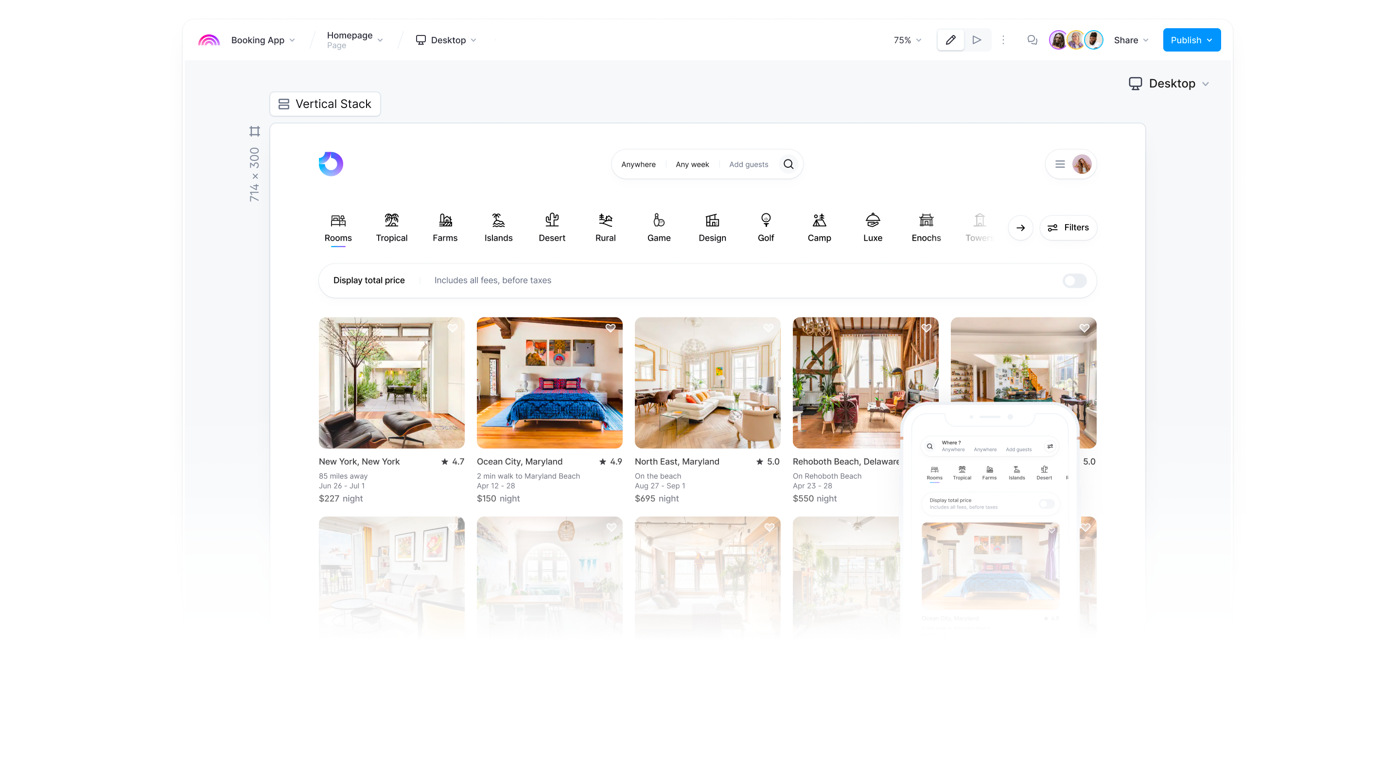Select the Islands category
The width and height of the screenshot is (1400, 774).
[x=498, y=229]
